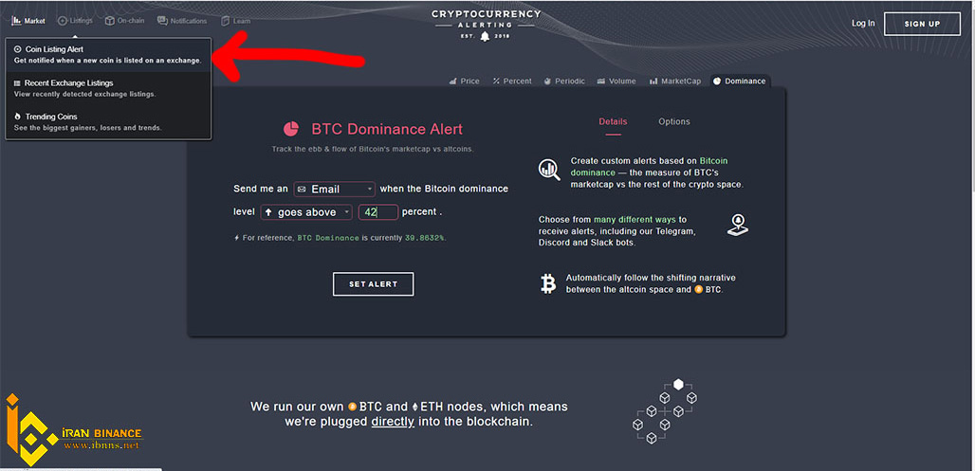Open the On-chain menu

pyautogui.click(x=125, y=21)
